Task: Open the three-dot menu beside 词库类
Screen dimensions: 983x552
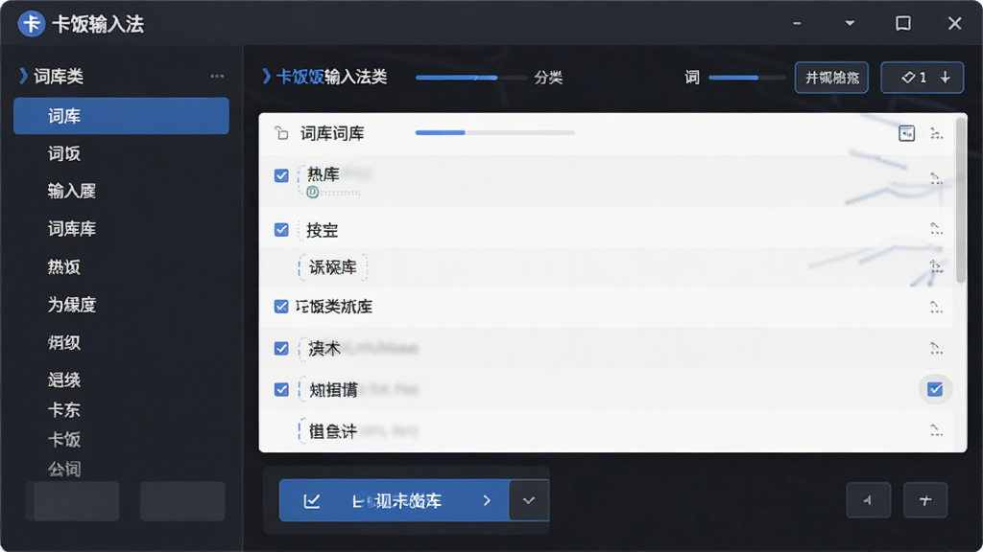Action: (x=217, y=77)
